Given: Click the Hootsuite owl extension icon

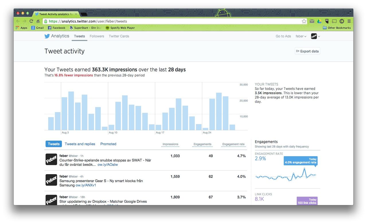Looking at the screenshot, I should [x=327, y=21].
